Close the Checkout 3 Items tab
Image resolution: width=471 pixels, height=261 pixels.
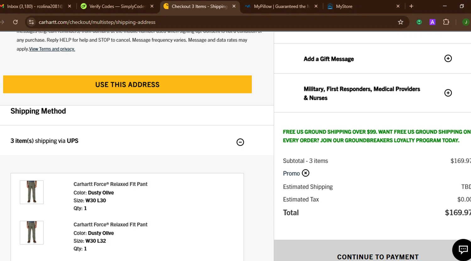click(234, 6)
